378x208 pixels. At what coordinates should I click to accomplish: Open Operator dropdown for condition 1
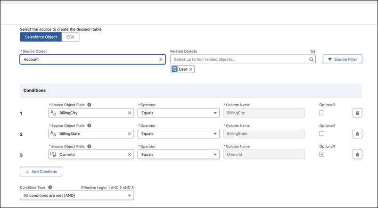(x=178, y=113)
